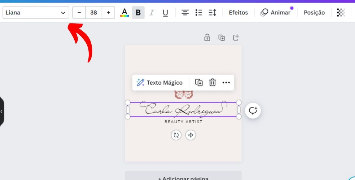Change text alignment
Screen dimensions: 355x180
(x=185, y=13)
